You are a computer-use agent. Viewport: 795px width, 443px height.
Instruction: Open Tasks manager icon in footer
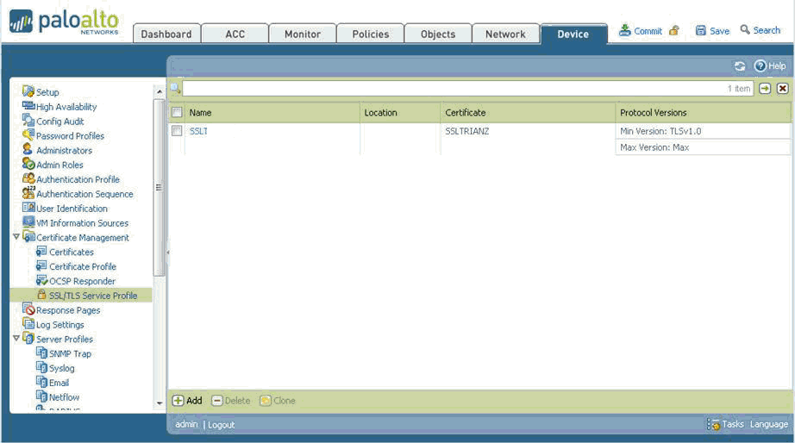(x=714, y=424)
